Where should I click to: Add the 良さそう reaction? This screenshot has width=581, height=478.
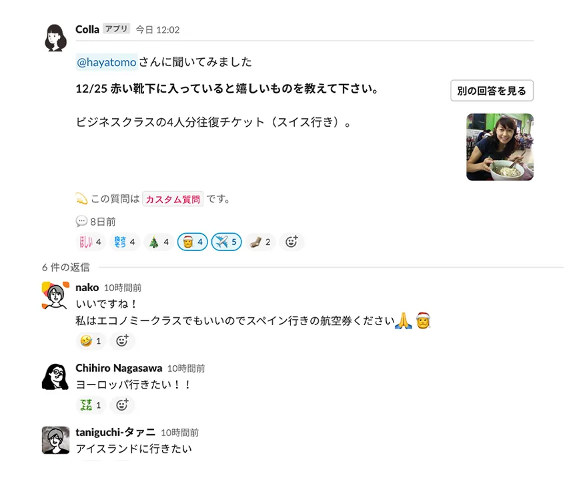[x=125, y=242]
